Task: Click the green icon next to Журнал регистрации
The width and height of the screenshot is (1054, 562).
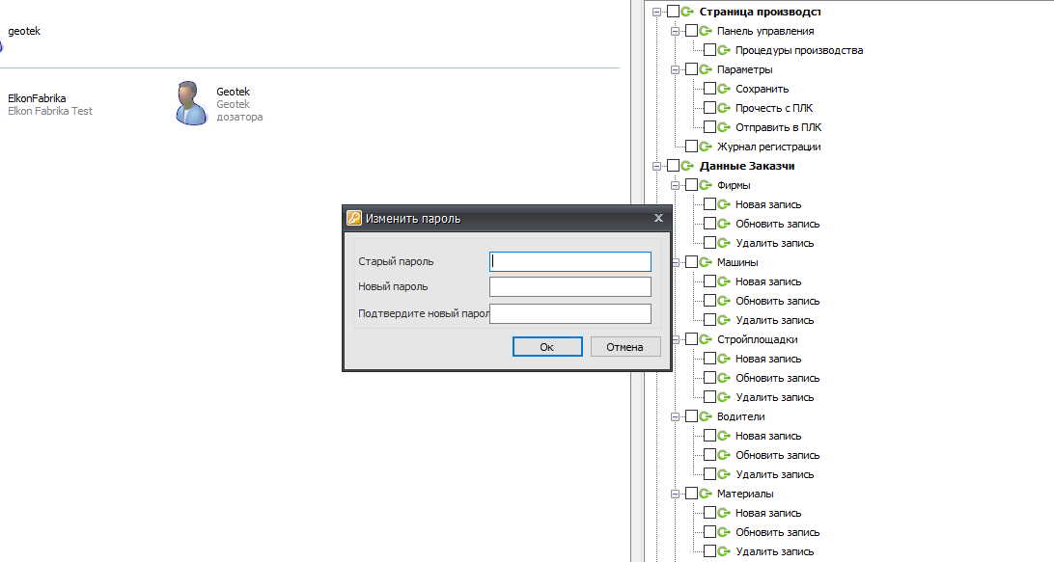Action: 705,147
